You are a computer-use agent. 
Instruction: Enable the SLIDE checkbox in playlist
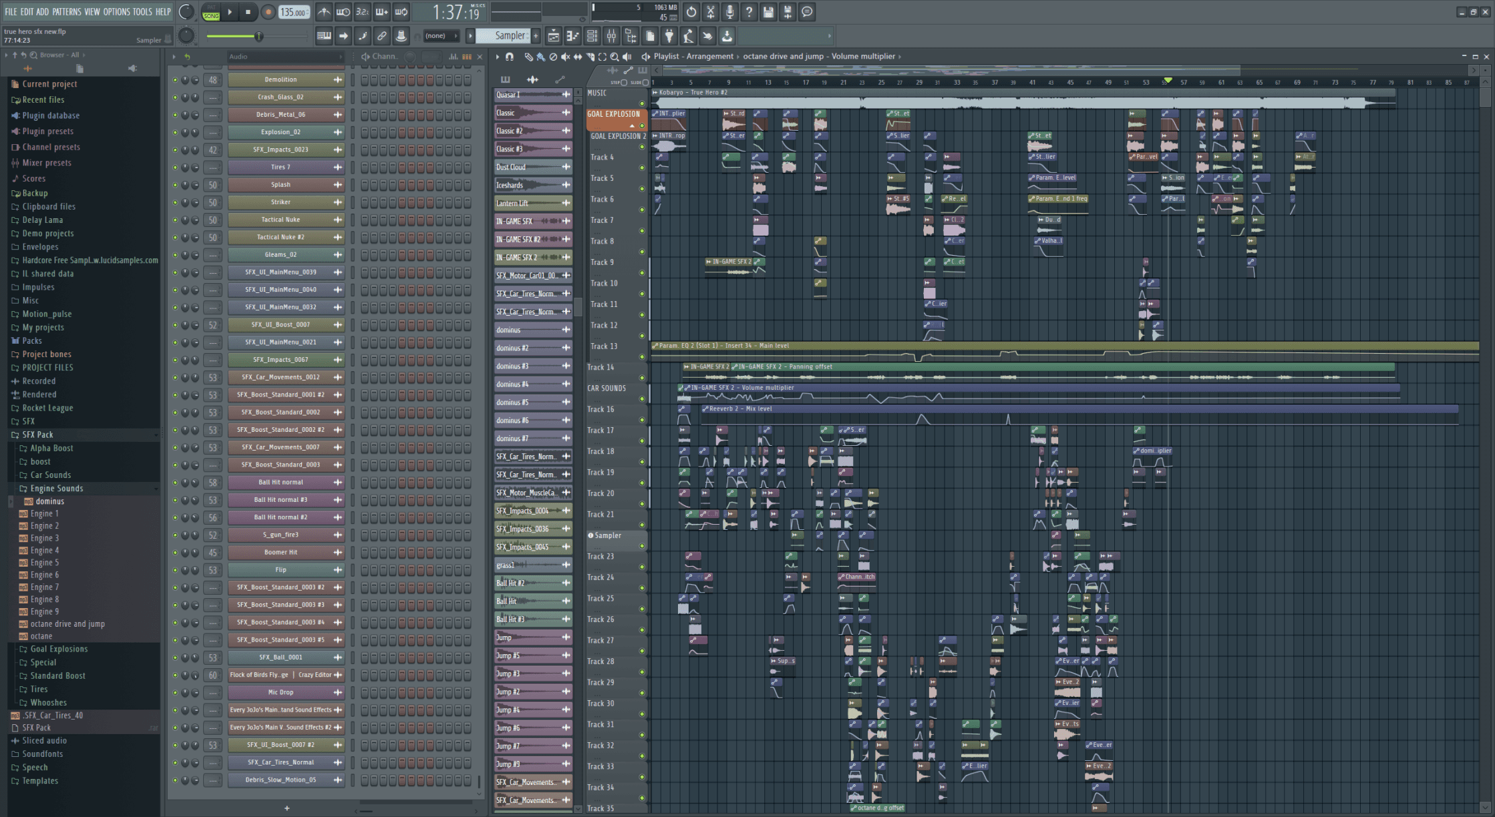[645, 83]
